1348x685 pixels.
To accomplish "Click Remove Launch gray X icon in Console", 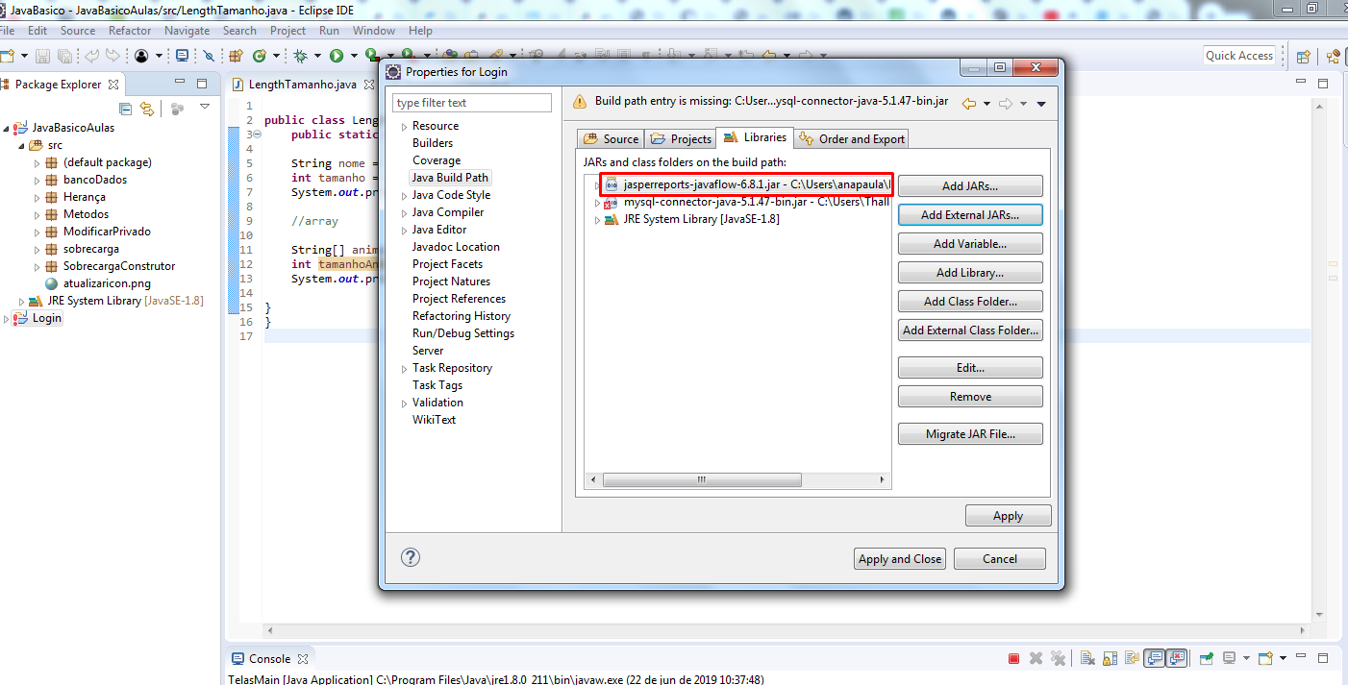I will 1036,659.
